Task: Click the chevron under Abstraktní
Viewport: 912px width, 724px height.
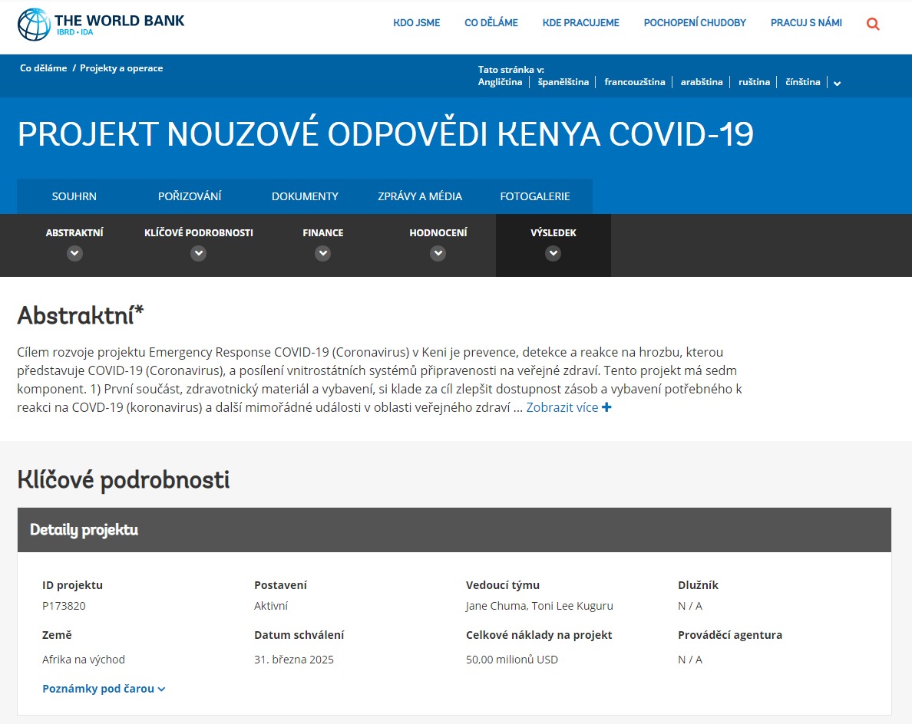Action: click(x=74, y=253)
